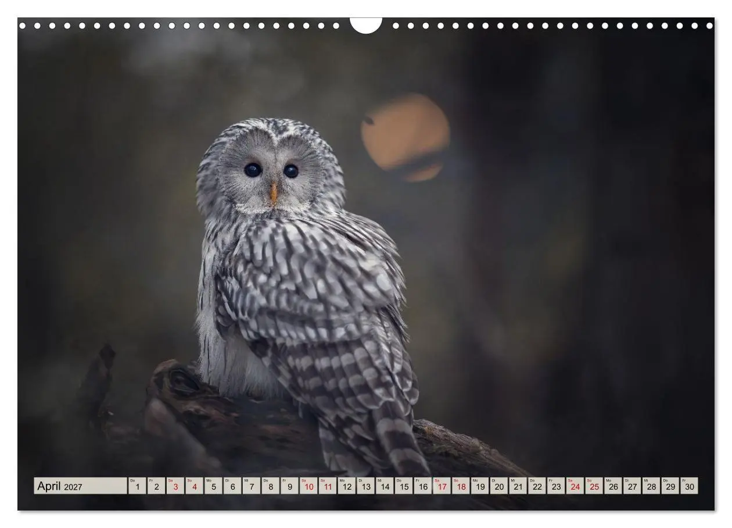Choose the red Saturday 3 cell
The width and height of the screenshot is (732, 528).
coord(175,486)
